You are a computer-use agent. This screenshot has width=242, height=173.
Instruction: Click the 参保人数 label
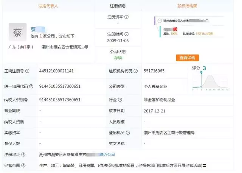(12, 143)
